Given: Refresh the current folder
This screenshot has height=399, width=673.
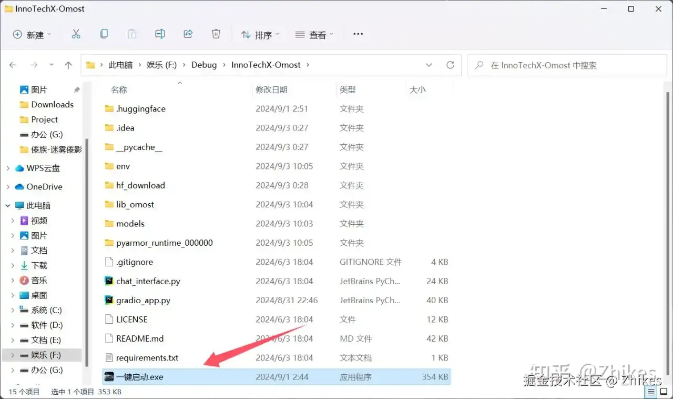Looking at the screenshot, I should tap(450, 65).
